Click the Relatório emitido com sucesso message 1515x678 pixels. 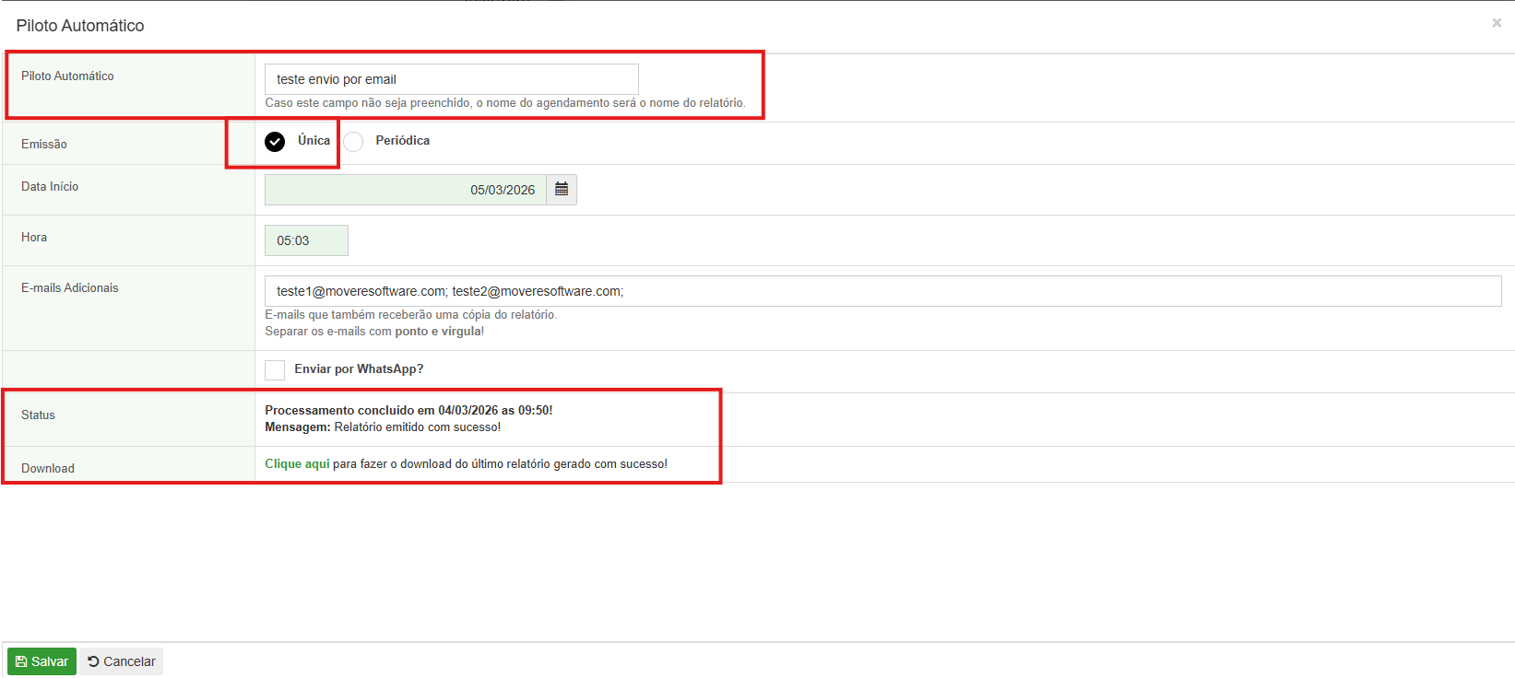coord(418,427)
